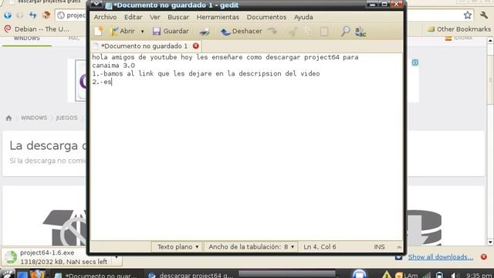The height and width of the screenshot is (278, 494).
Task: Click the 9:35 pm clock
Action: click(479, 275)
